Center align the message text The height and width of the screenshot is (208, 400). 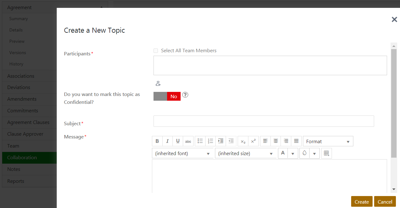(x=275, y=141)
